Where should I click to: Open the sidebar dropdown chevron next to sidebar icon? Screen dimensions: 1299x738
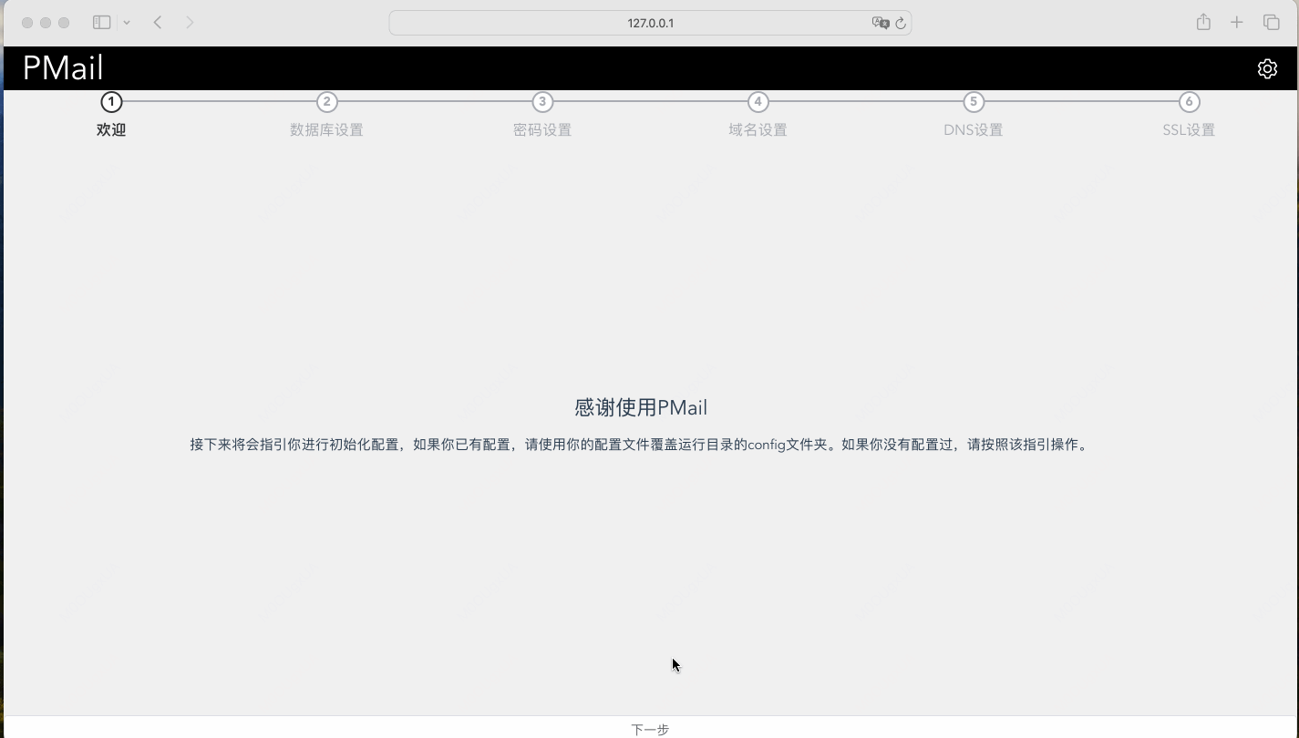tap(127, 22)
